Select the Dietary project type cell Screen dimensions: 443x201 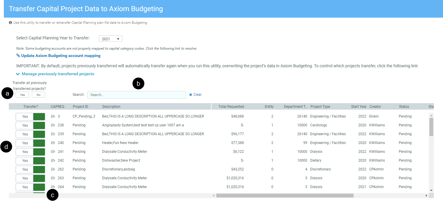(x=316, y=160)
